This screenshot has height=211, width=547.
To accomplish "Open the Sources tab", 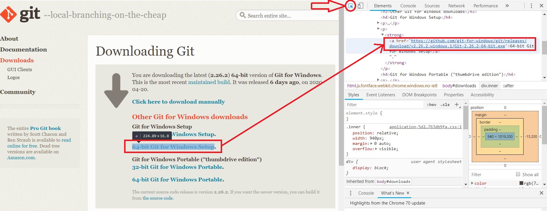I will coord(432,6).
